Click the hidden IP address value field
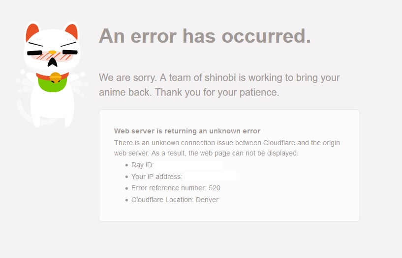The height and width of the screenshot is (258, 402). click(x=211, y=177)
